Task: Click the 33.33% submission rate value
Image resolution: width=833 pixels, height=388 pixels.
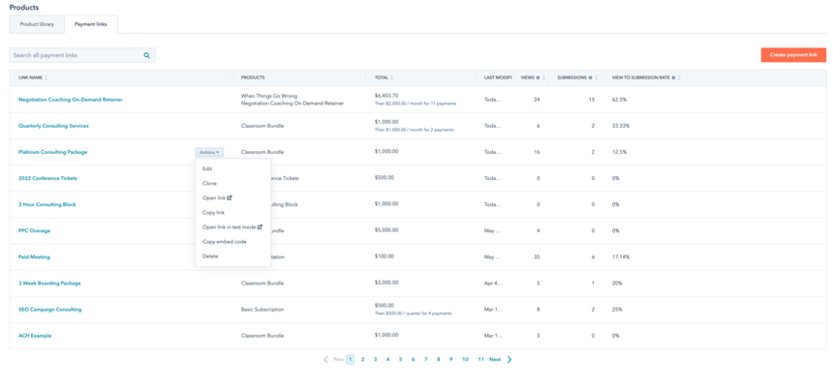Action: point(621,126)
